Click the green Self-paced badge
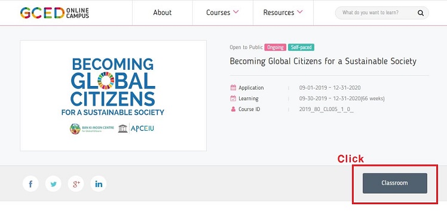 pos(301,47)
